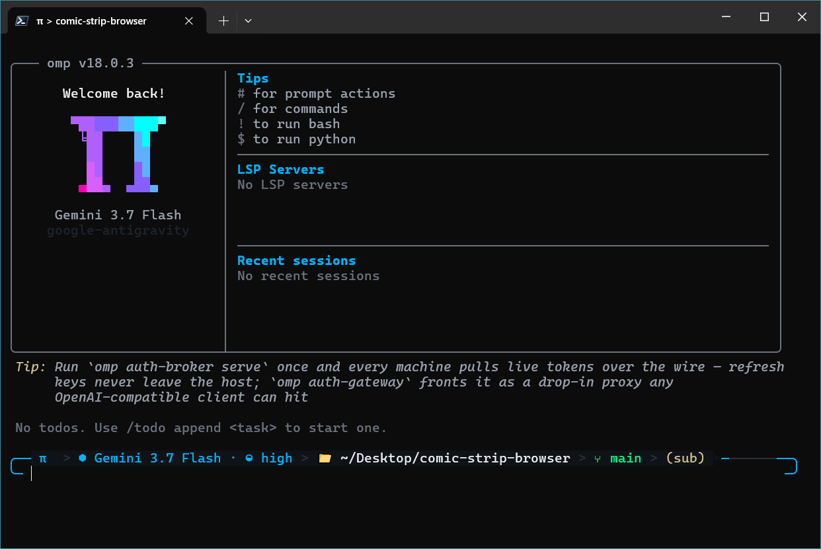This screenshot has width=821, height=549.
Task: Select the comic-strip-browser tab
Action: (106, 20)
